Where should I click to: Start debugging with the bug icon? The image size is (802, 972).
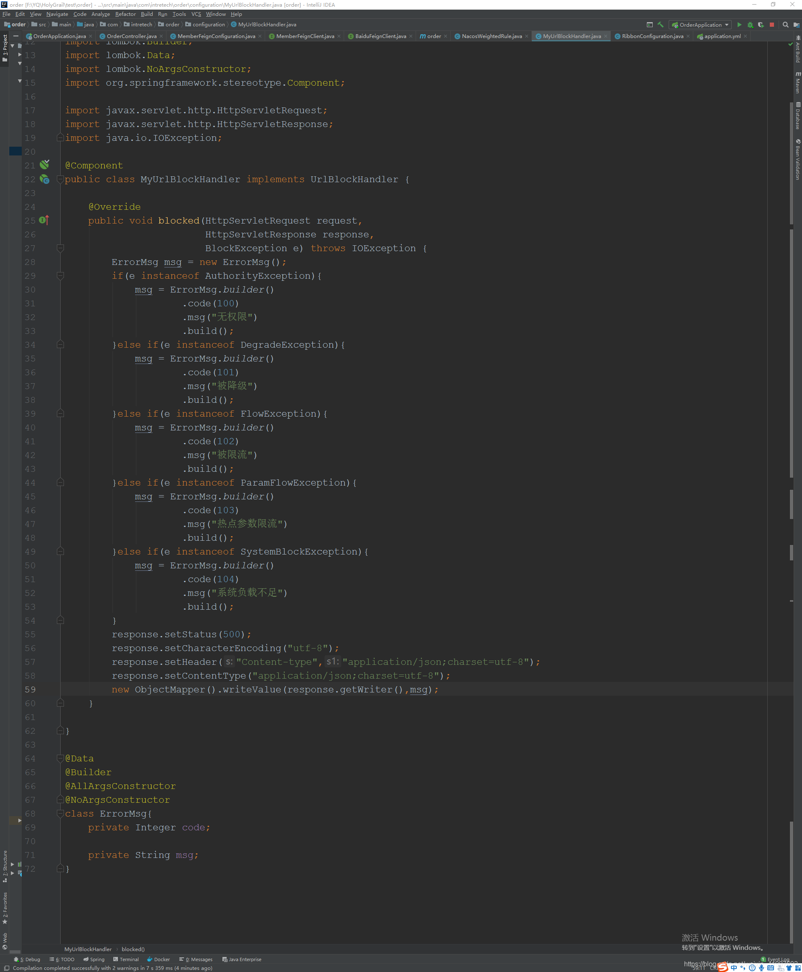pos(750,25)
